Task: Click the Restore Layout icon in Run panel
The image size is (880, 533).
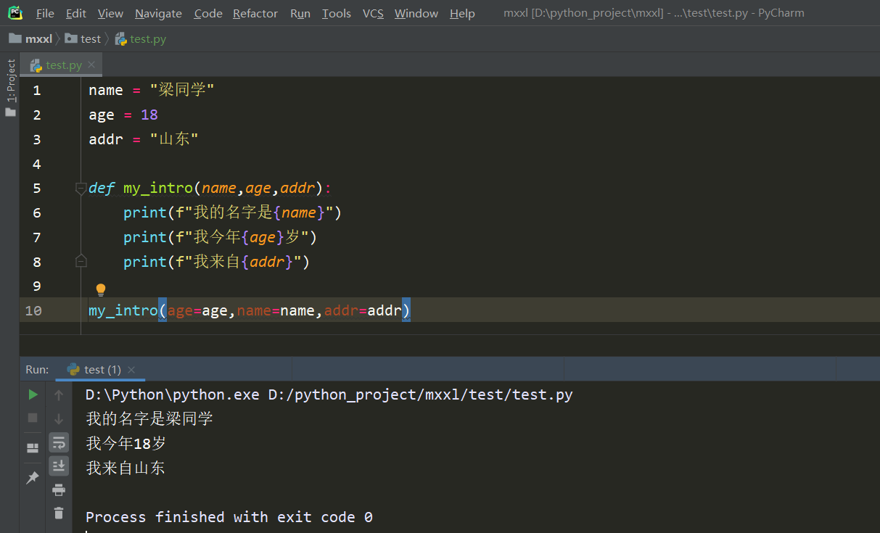Action: pyautogui.click(x=33, y=447)
